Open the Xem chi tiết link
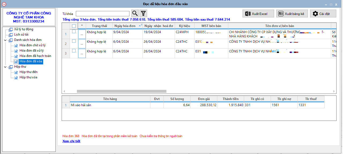Viewport: 343px width, 154px height. [71, 141]
